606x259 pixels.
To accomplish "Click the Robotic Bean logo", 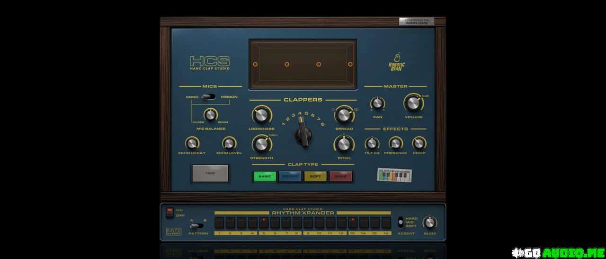I will pyautogui.click(x=397, y=61).
